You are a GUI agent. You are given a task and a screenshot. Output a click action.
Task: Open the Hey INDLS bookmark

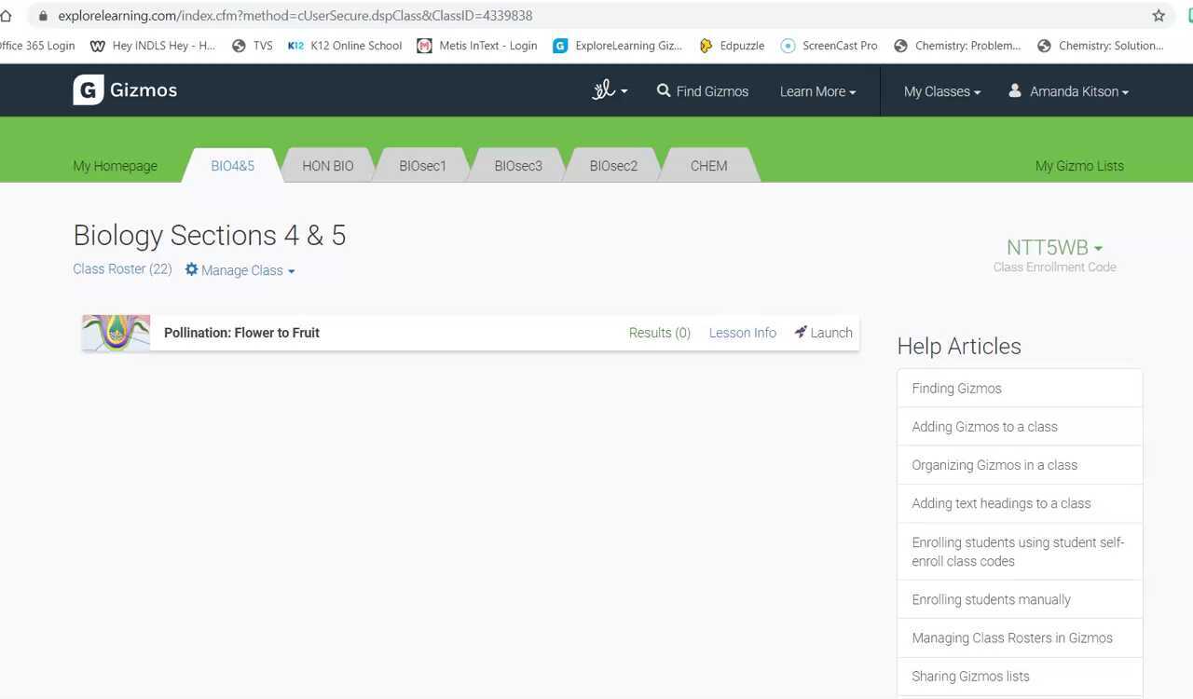[x=153, y=46]
